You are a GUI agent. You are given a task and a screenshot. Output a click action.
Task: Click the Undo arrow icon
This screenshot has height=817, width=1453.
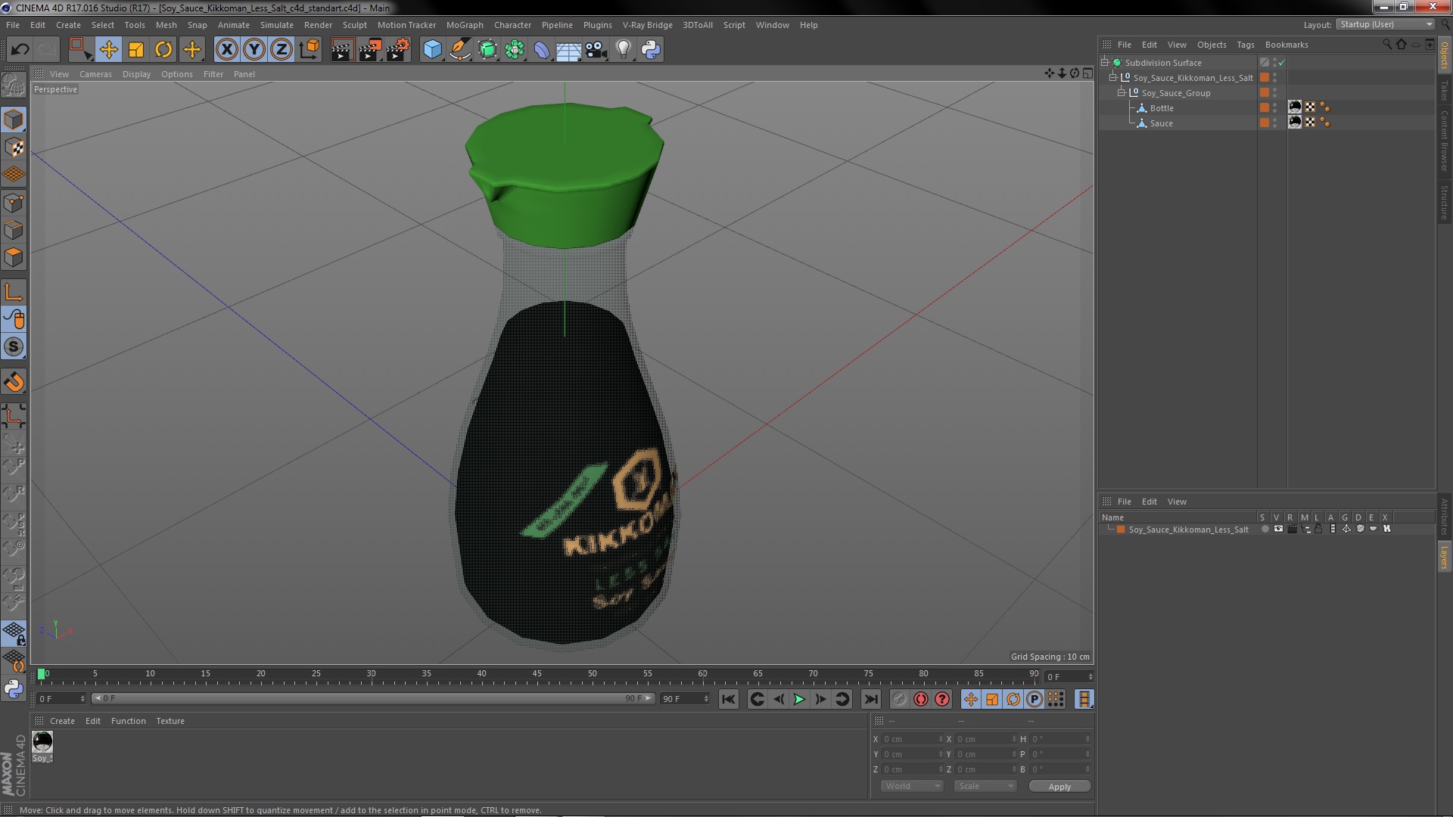click(x=20, y=50)
